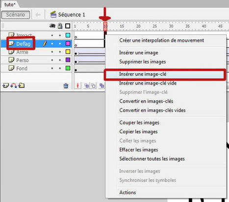Choose Créer une interpolation de mouvement
The width and height of the screenshot is (229, 202).
coord(166,40)
